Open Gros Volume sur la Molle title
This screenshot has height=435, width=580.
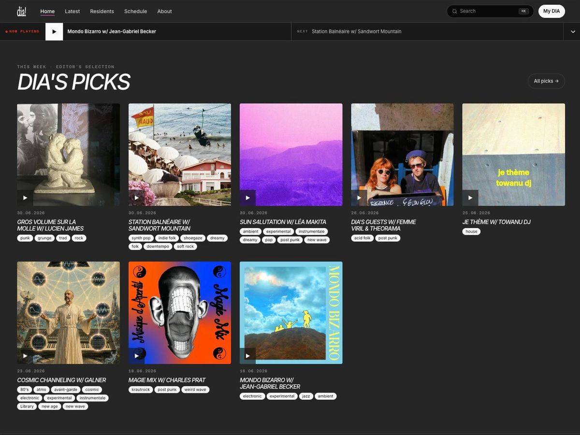tap(50, 225)
